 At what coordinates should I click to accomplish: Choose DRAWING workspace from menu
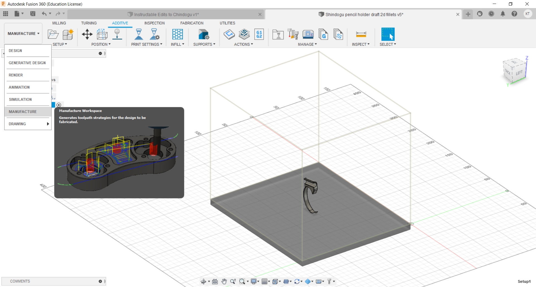(28, 124)
